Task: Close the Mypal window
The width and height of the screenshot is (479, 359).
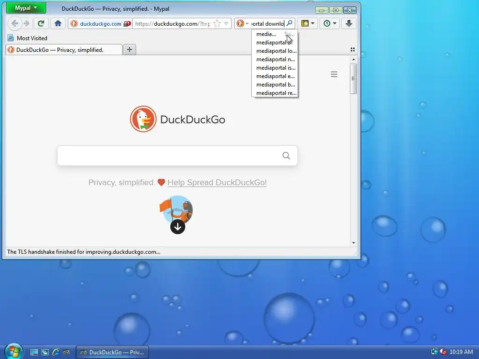Action: [350, 10]
